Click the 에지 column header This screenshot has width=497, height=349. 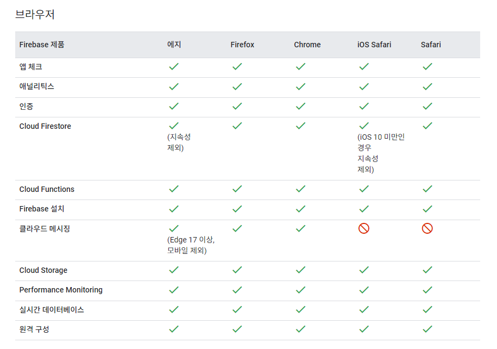click(174, 45)
